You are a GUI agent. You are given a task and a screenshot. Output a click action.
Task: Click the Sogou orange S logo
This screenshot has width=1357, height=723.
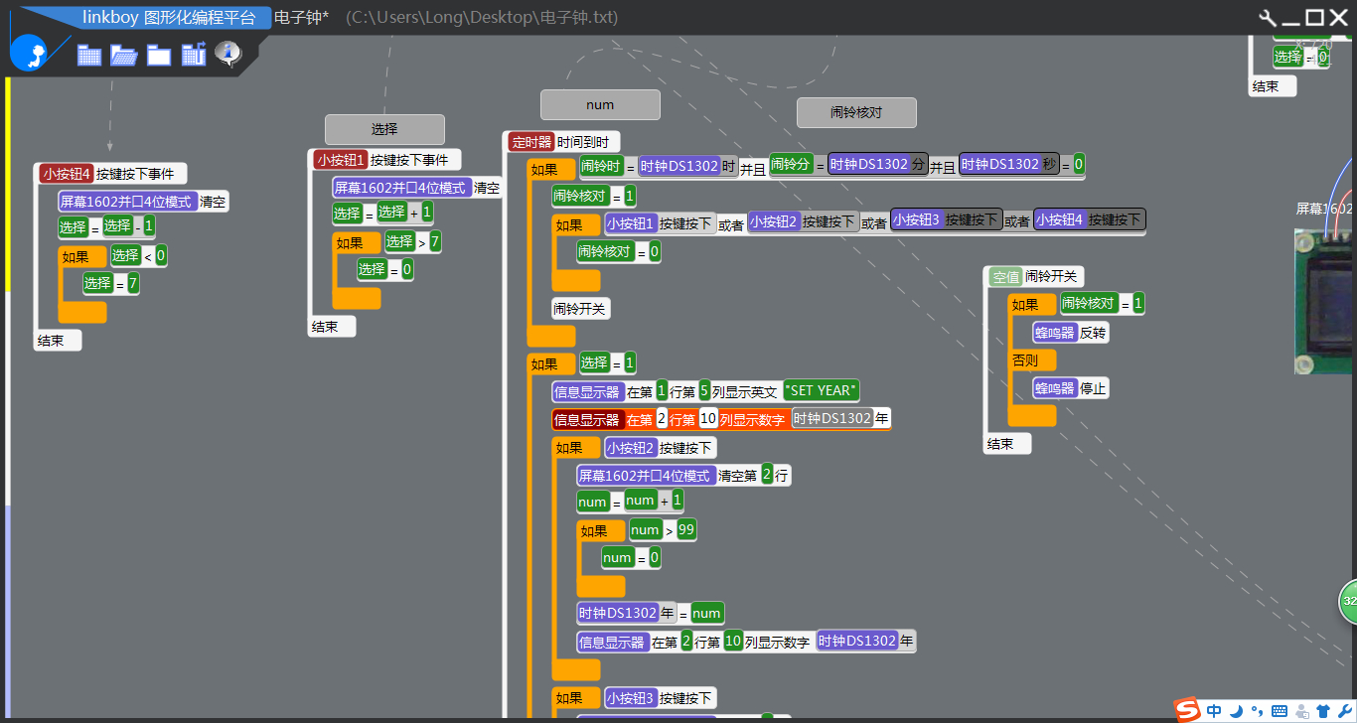pos(1187,709)
